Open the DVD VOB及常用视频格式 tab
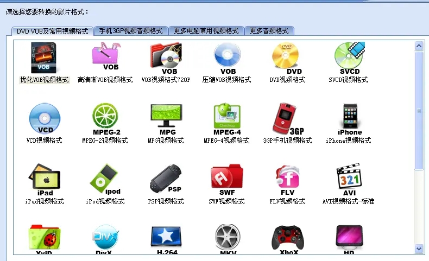This screenshot has height=261, width=429. 52,31
